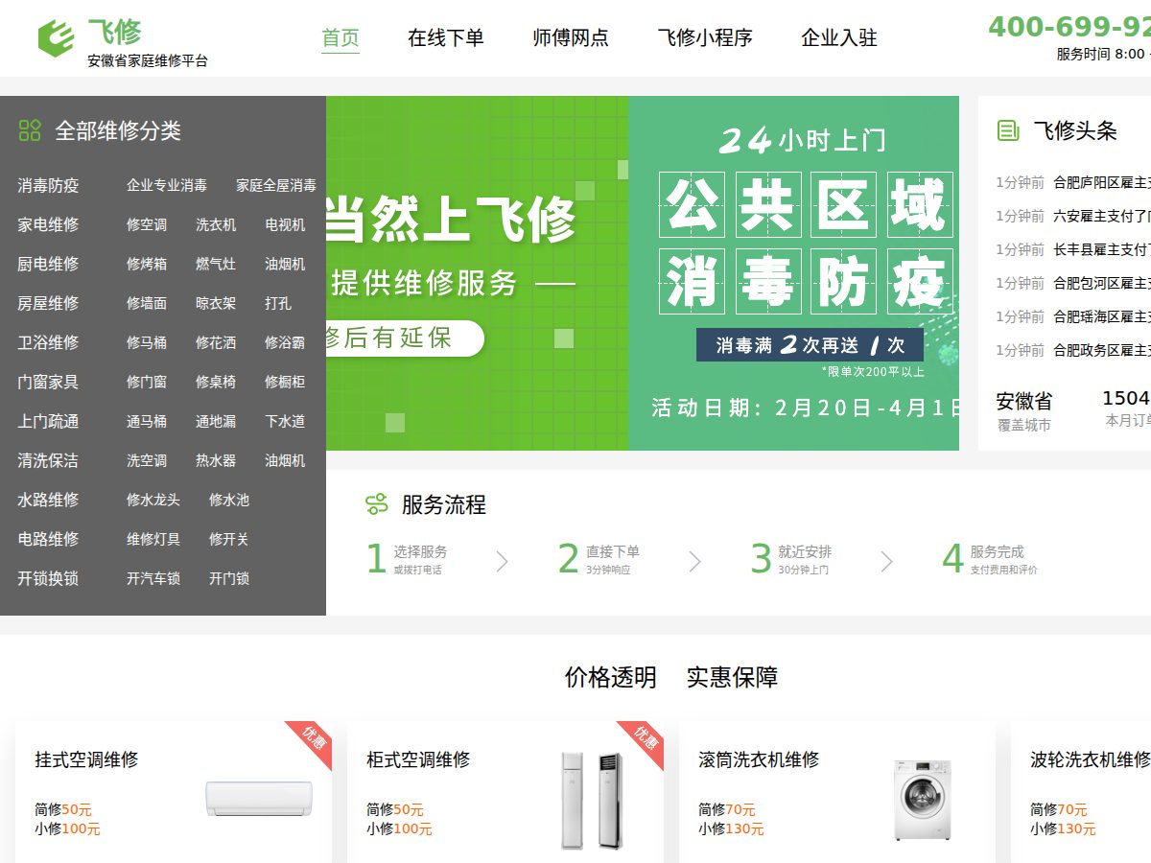Open the 柜式空调维修 cabinet unit image
The width and height of the screenshot is (1151, 863).
tap(592, 800)
